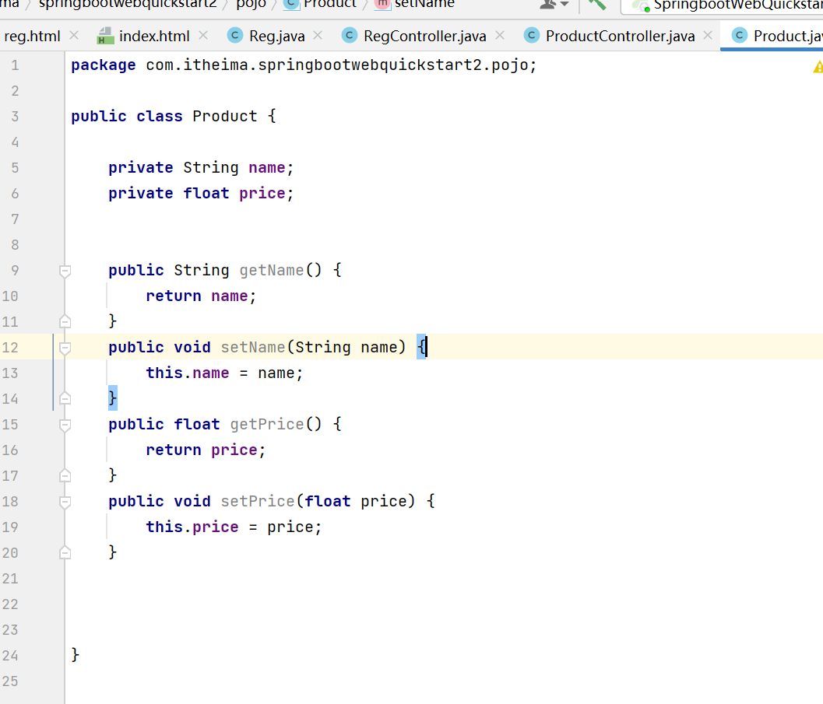Click the class icon on RegController.java tab
This screenshot has height=704, width=823.
point(349,35)
